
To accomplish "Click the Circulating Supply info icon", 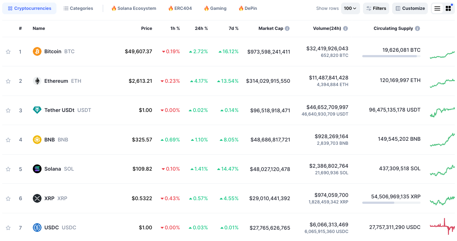I will click(x=418, y=28).
